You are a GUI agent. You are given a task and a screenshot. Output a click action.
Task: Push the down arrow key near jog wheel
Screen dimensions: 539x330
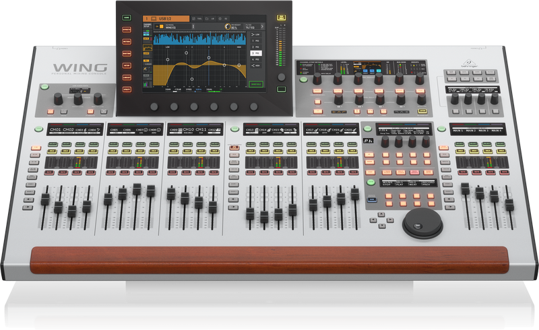(x=382, y=226)
